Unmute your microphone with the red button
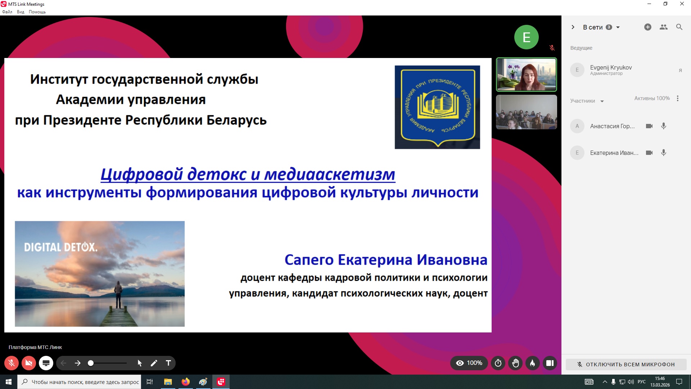Image resolution: width=691 pixels, height=389 pixels. [x=12, y=363]
